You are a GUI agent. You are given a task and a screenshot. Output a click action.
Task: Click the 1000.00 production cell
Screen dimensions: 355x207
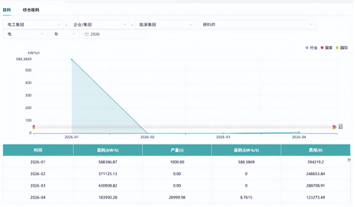coord(177,162)
